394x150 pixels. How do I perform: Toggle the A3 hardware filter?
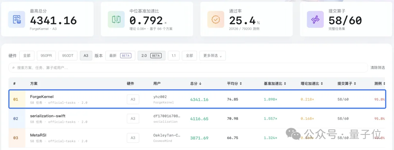[x=86, y=56]
